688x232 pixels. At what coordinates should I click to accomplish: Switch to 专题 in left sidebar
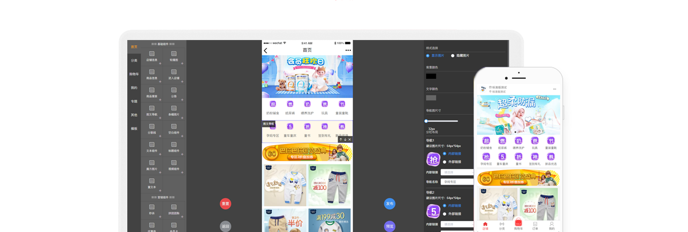pyautogui.click(x=134, y=102)
